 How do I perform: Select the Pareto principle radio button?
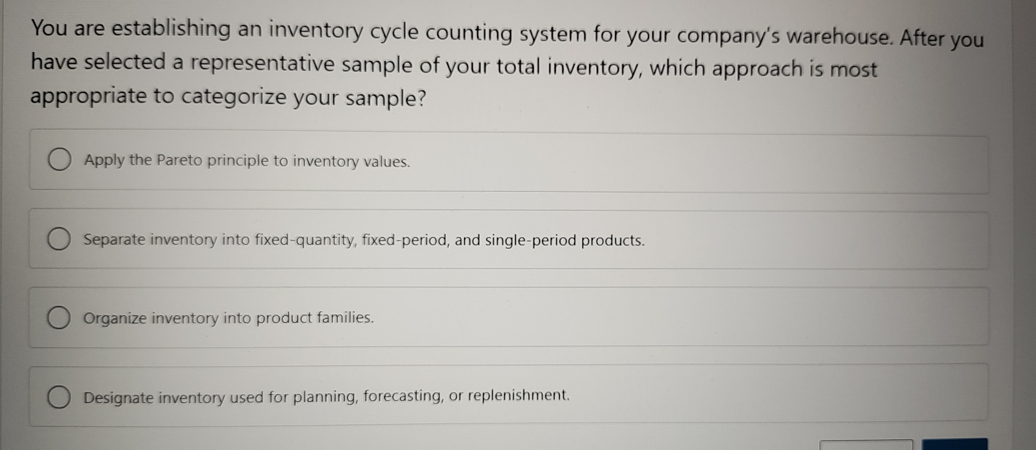[x=59, y=159]
